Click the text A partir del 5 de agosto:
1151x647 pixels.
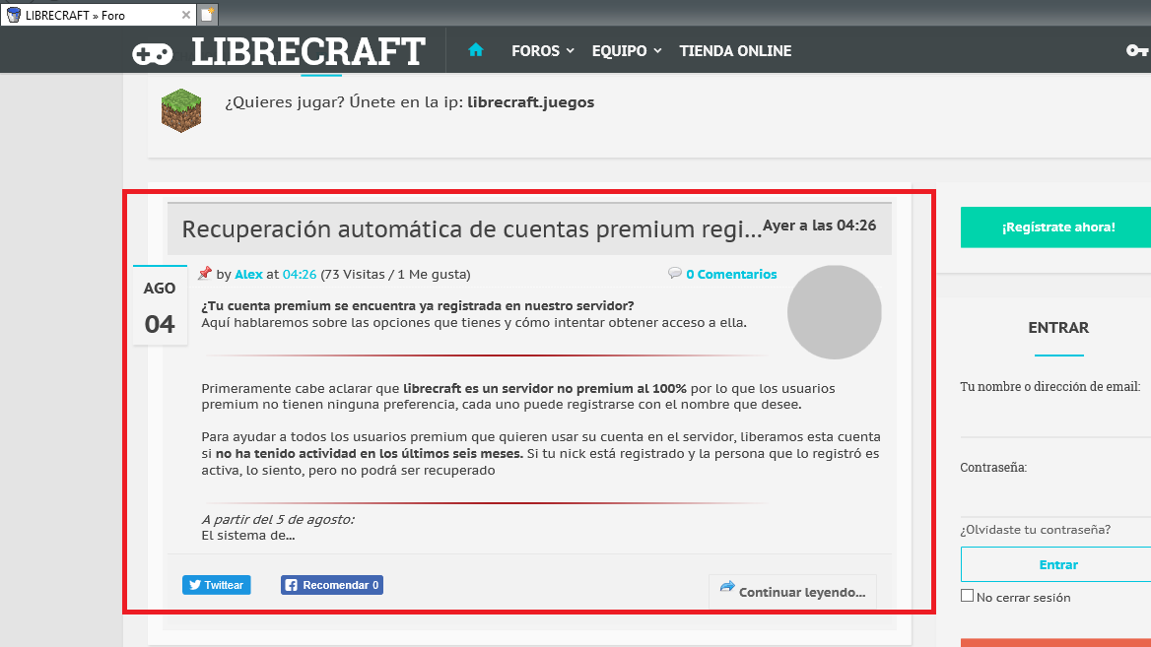[x=278, y=519]
